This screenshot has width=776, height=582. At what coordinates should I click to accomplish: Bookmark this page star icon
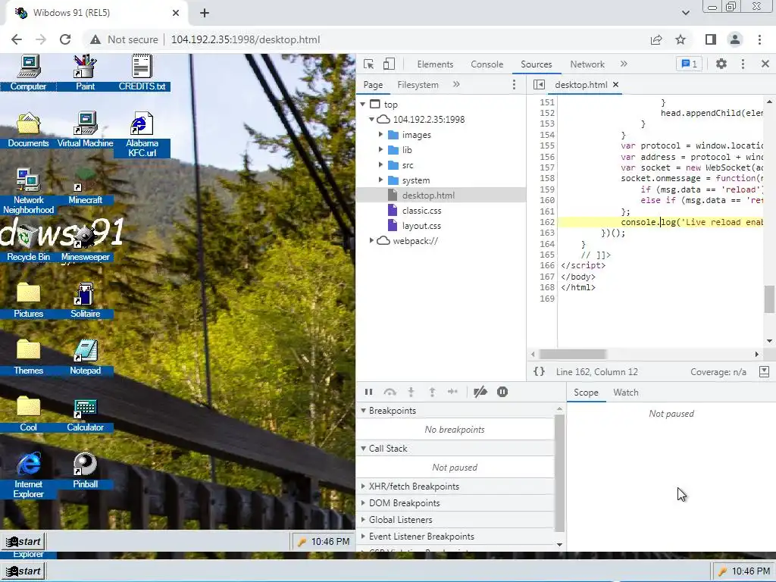point(681,39)
